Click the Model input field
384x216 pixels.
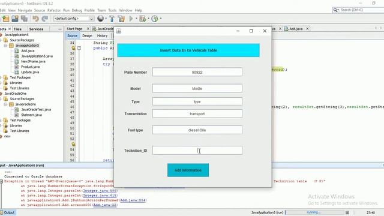[197, 88]
